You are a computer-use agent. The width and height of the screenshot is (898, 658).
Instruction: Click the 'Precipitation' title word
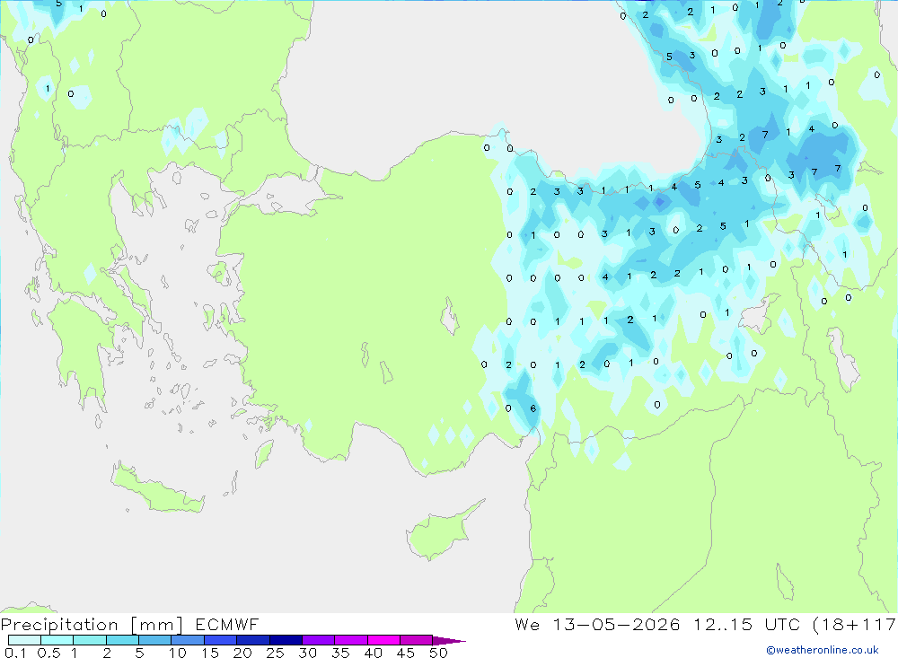pos(59,625)
